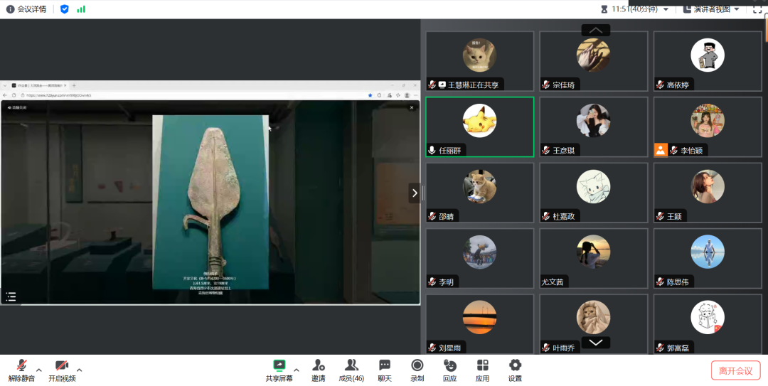Open the 邀请 invite icon

(x=318, y=365)
